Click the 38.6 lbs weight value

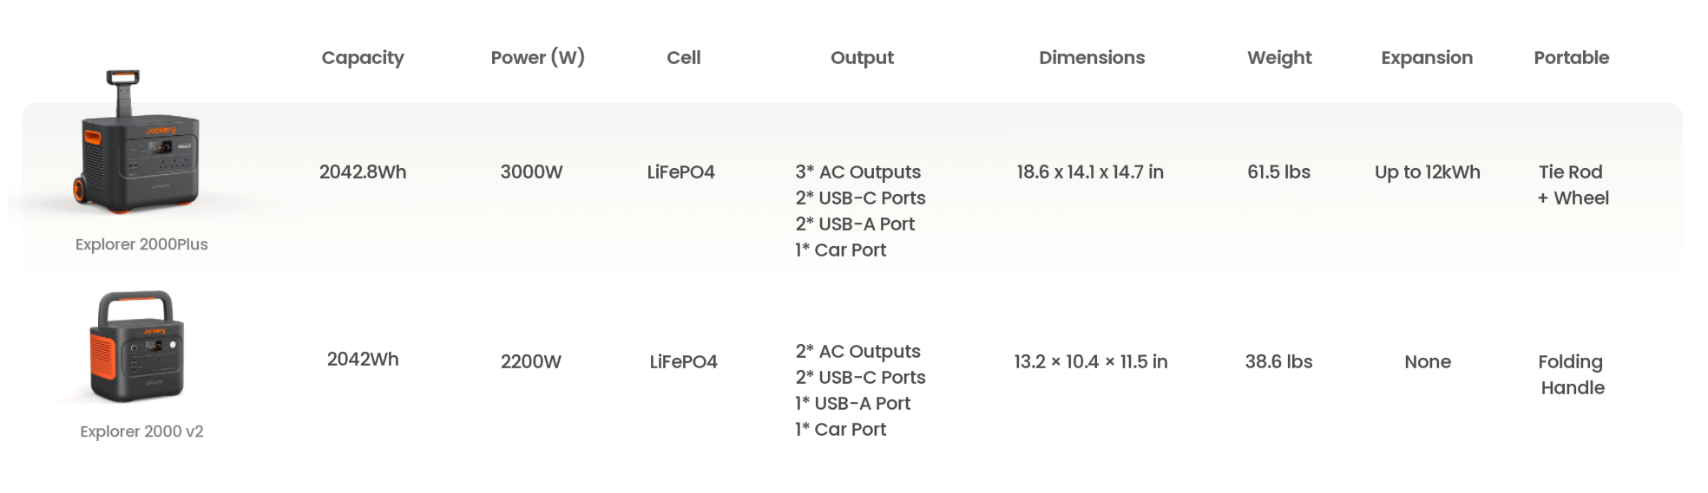coord(1279,362)
